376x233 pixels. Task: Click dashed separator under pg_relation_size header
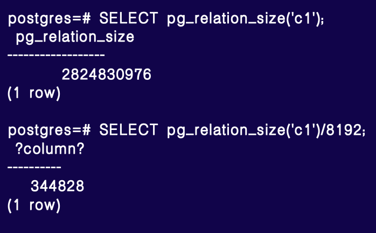[x=56, y=54]
